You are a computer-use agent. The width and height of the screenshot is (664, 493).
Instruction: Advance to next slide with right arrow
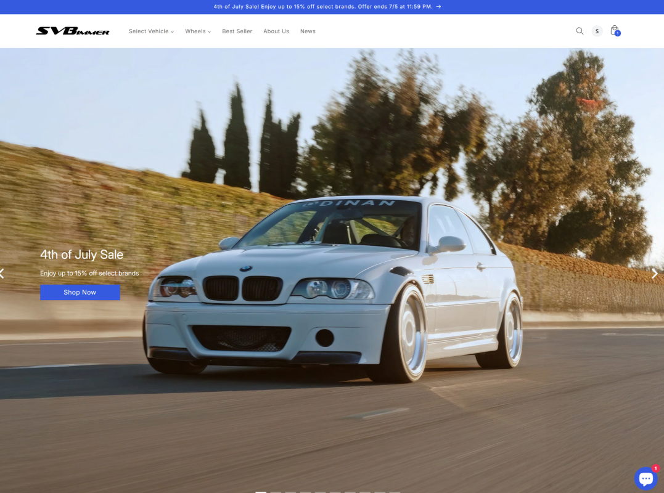pos(655,274)
